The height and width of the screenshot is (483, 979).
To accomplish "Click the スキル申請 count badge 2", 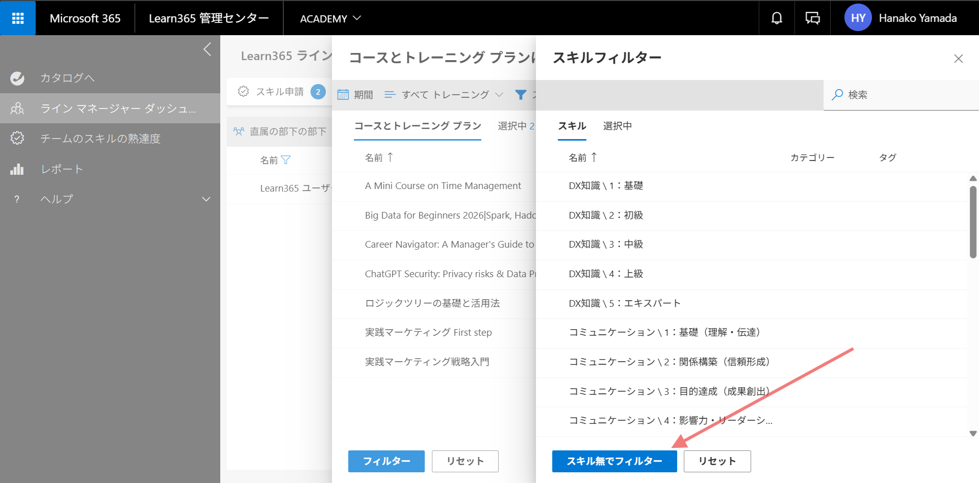I will click(318, 92).
